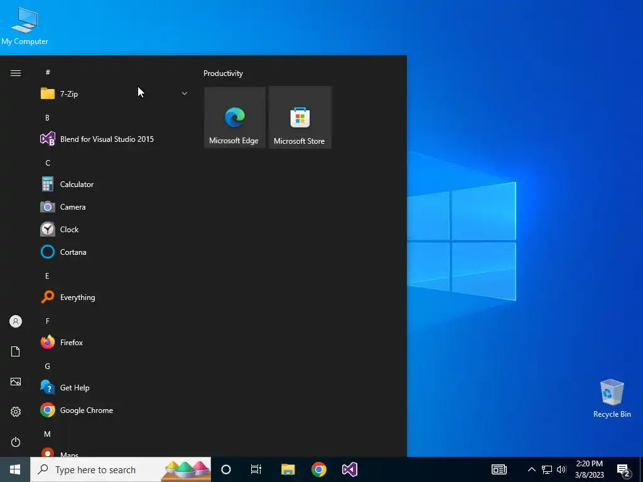The height and width of the screenshot is (482, 643).
Task: Open Task View on taskbar
Action: coord(256,469)
